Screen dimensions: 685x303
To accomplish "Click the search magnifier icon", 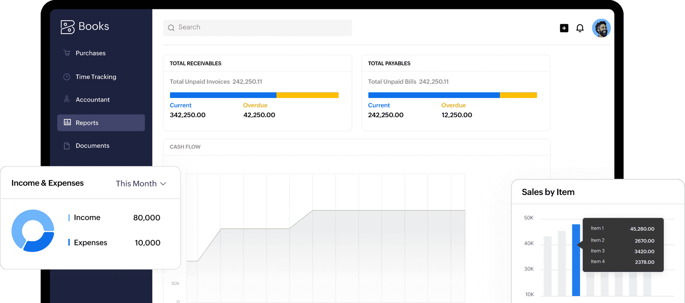I will (x=171, y=28).
